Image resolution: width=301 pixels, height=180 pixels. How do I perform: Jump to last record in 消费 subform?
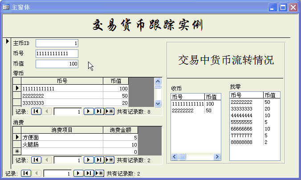tap(99, 160)
